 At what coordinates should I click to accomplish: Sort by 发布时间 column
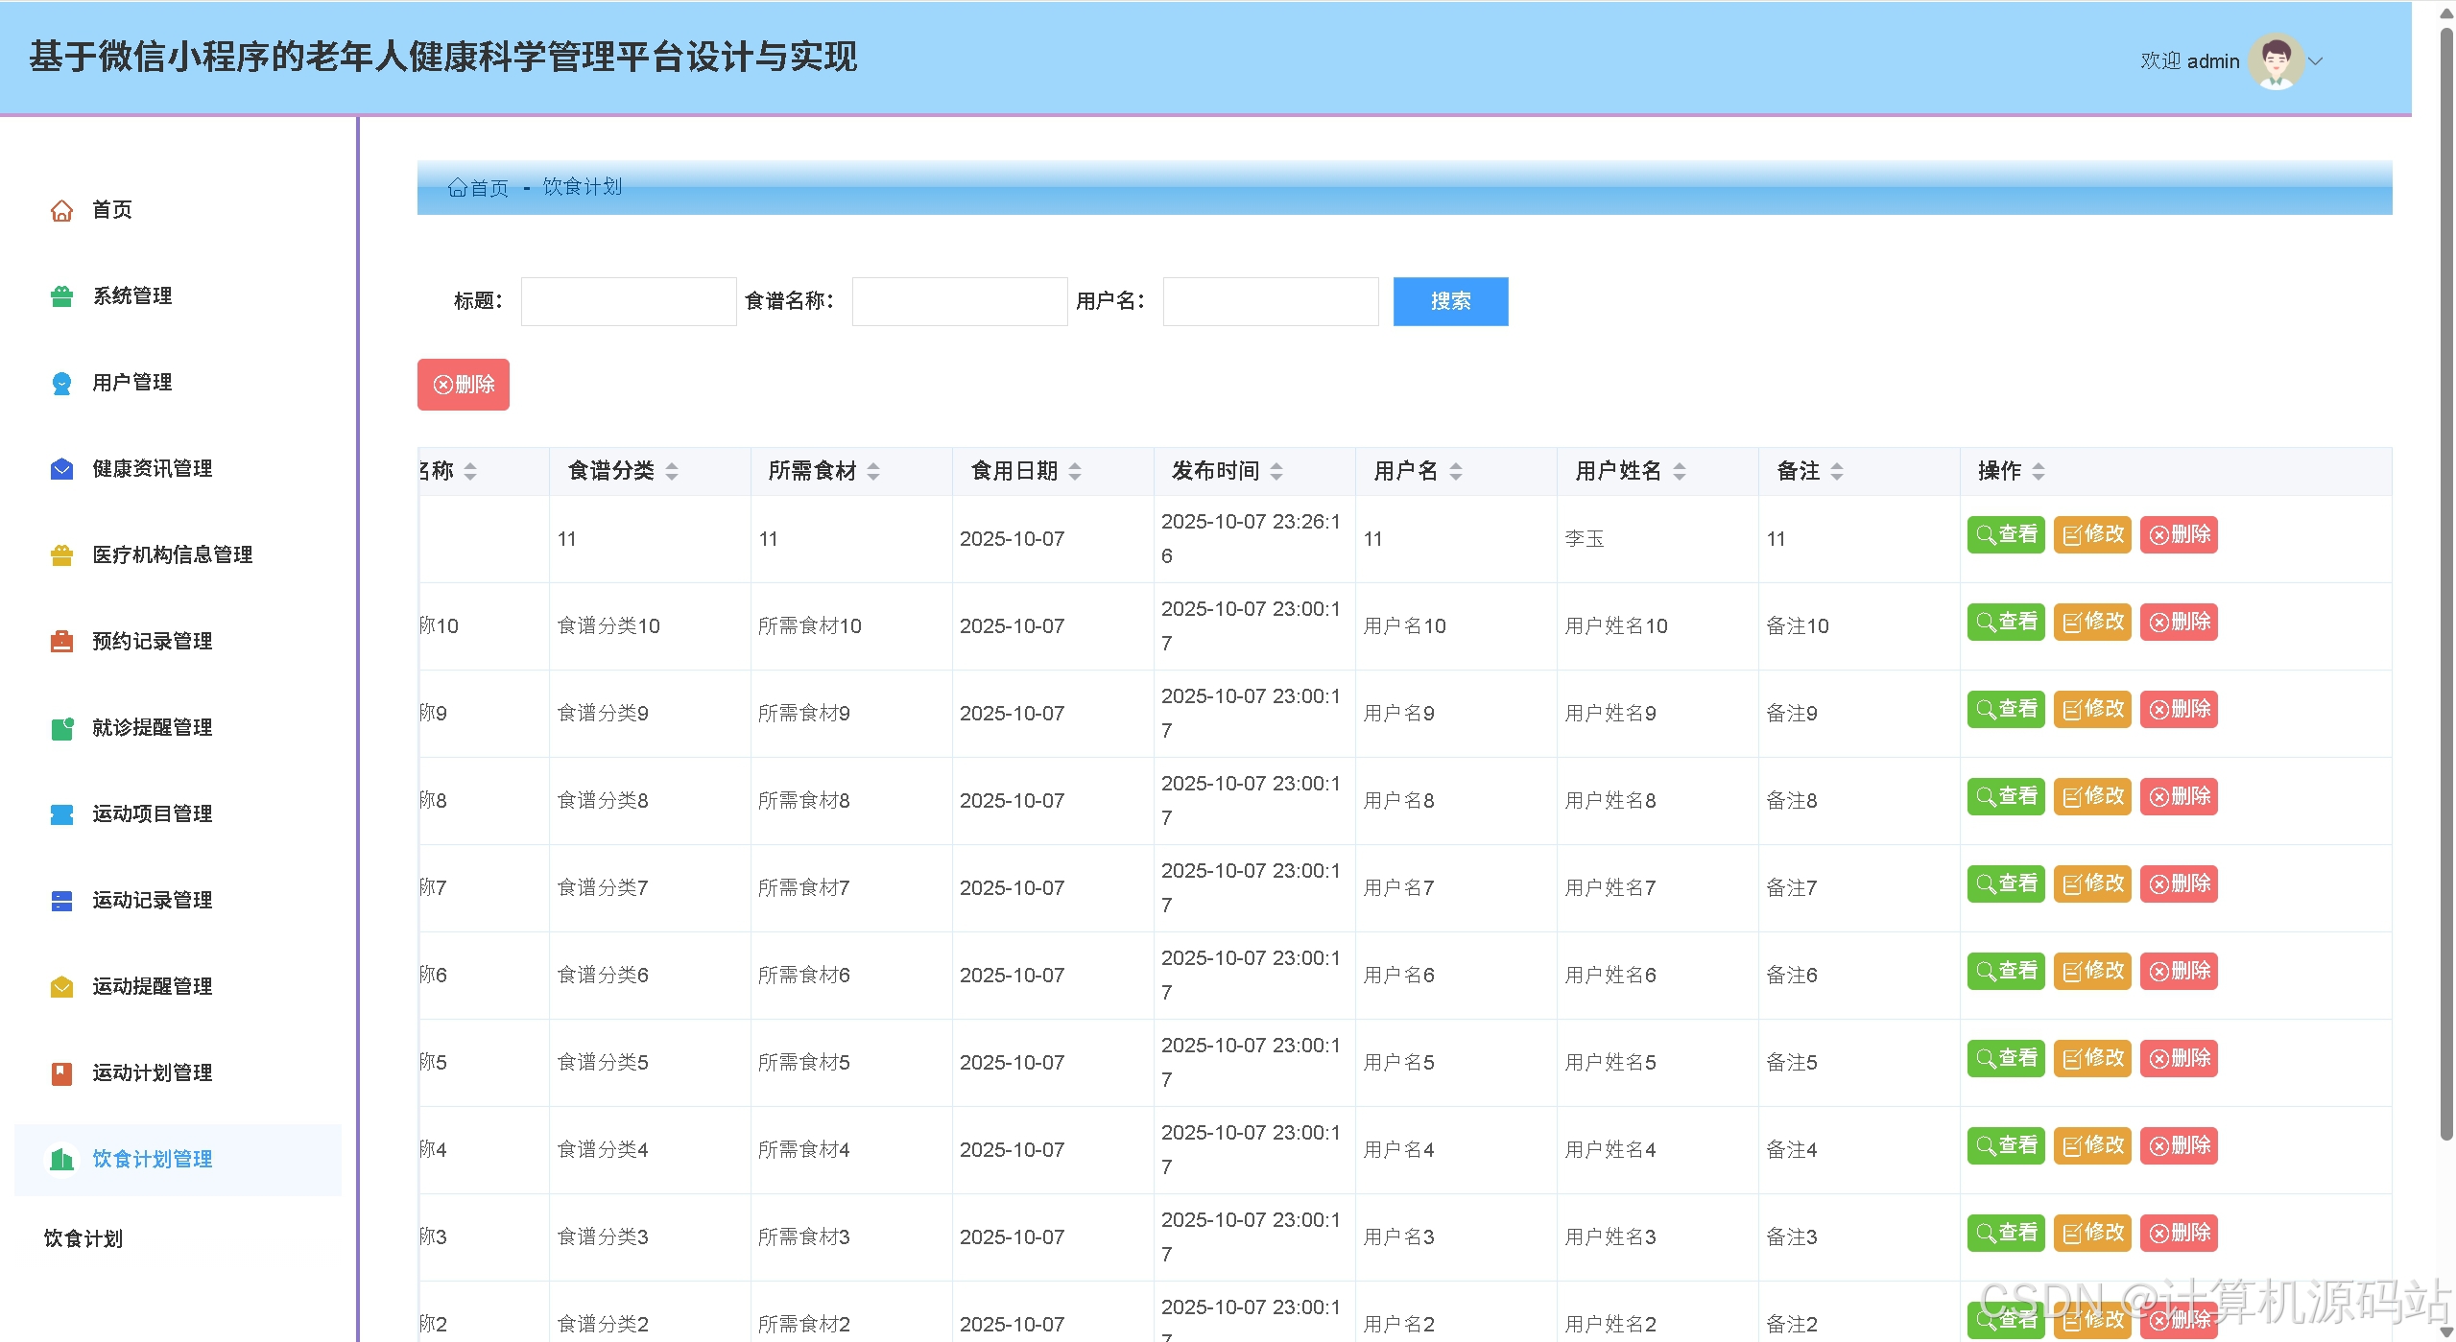click(x=1276, y=471)
